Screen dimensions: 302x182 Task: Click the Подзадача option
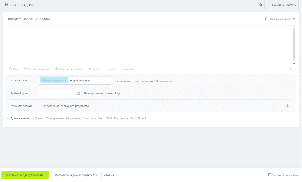click(121, 118)
